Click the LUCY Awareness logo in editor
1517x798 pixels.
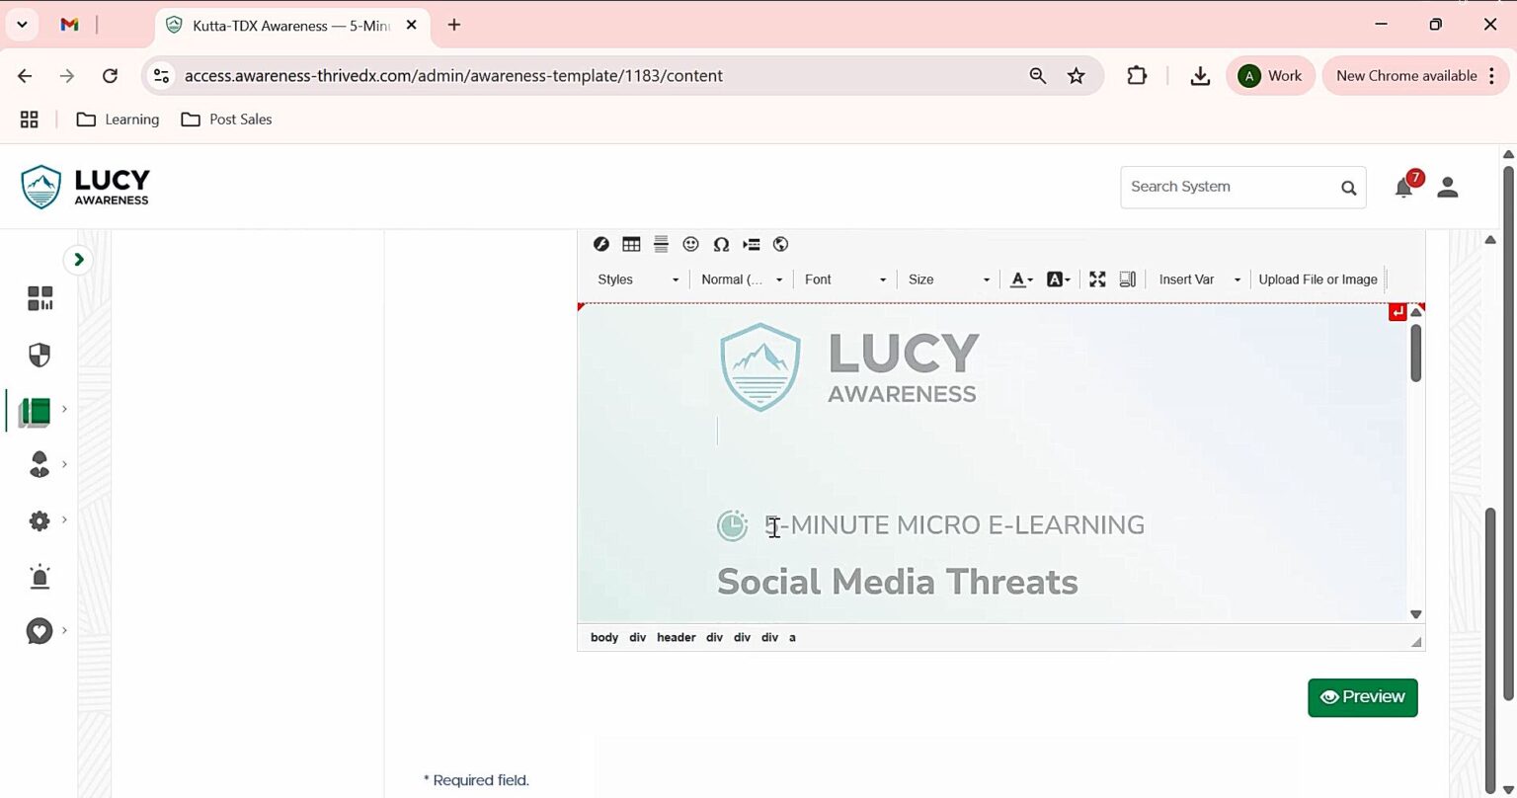point(849,366)
